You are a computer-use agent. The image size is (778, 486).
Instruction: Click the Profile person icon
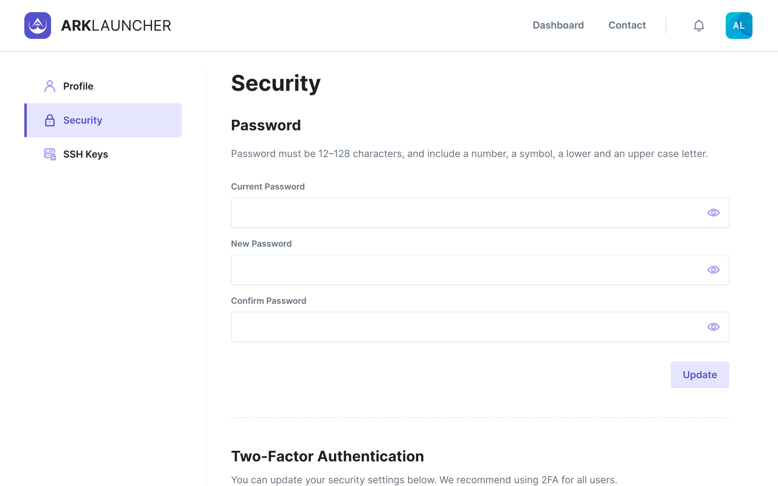click(50, 86)
